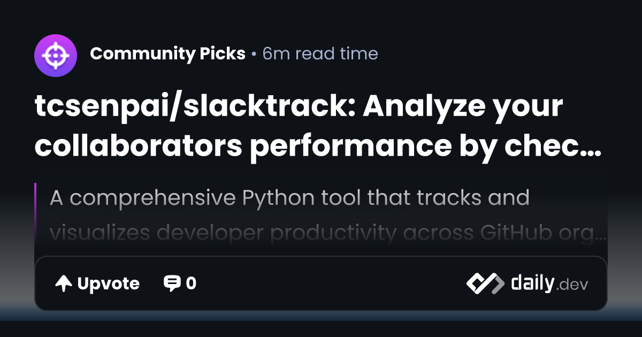This screenshot has height=337, width=642.
Task: Click the upvote arrow icon
Action: click(x=64, y=284)
